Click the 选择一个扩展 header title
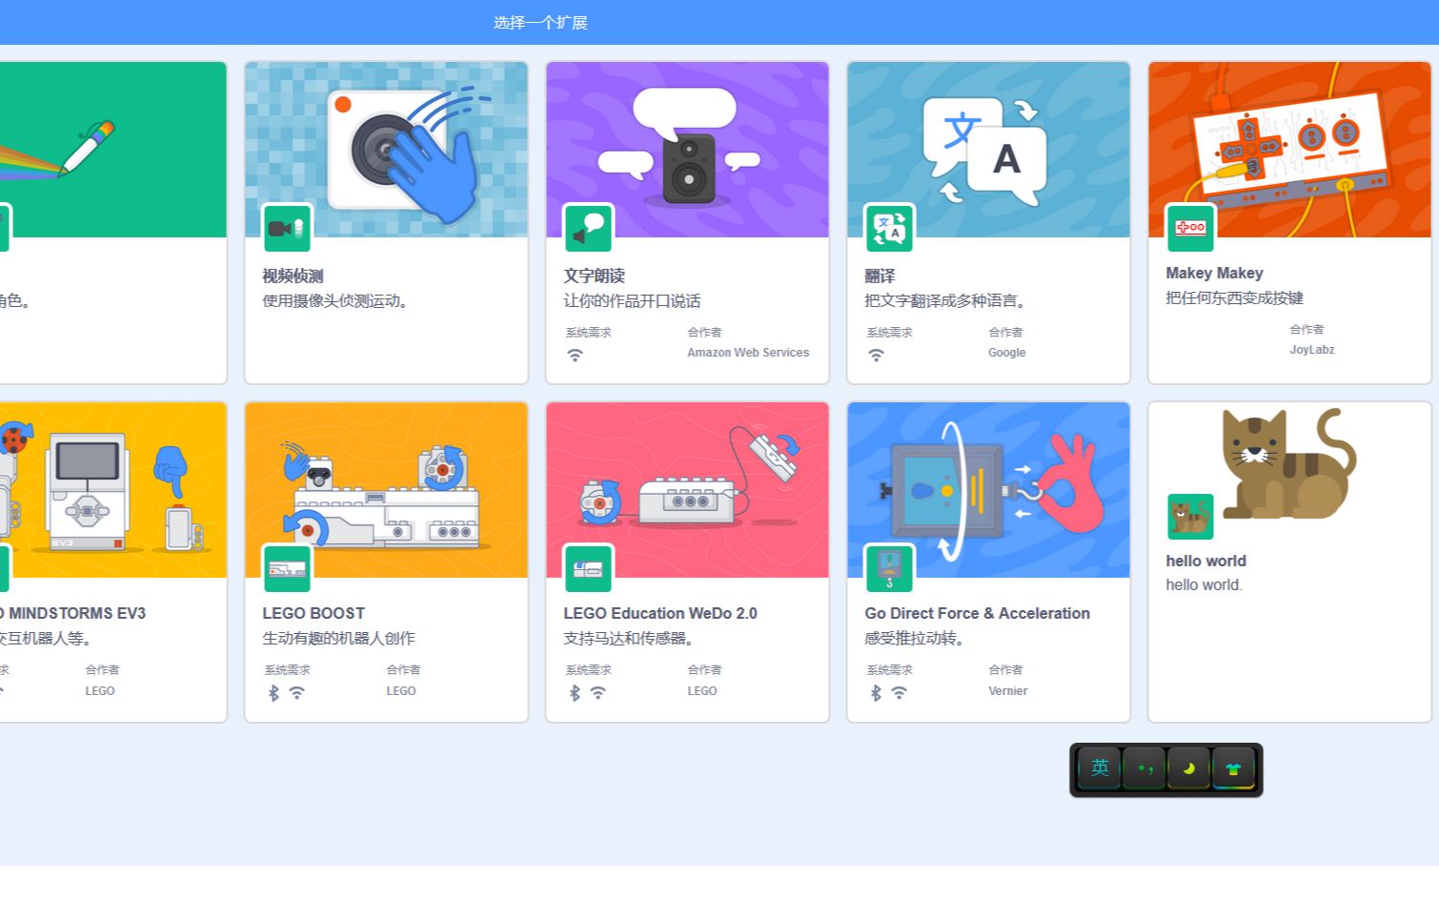Screen dimensions: 1439x900 click(540, 22)
